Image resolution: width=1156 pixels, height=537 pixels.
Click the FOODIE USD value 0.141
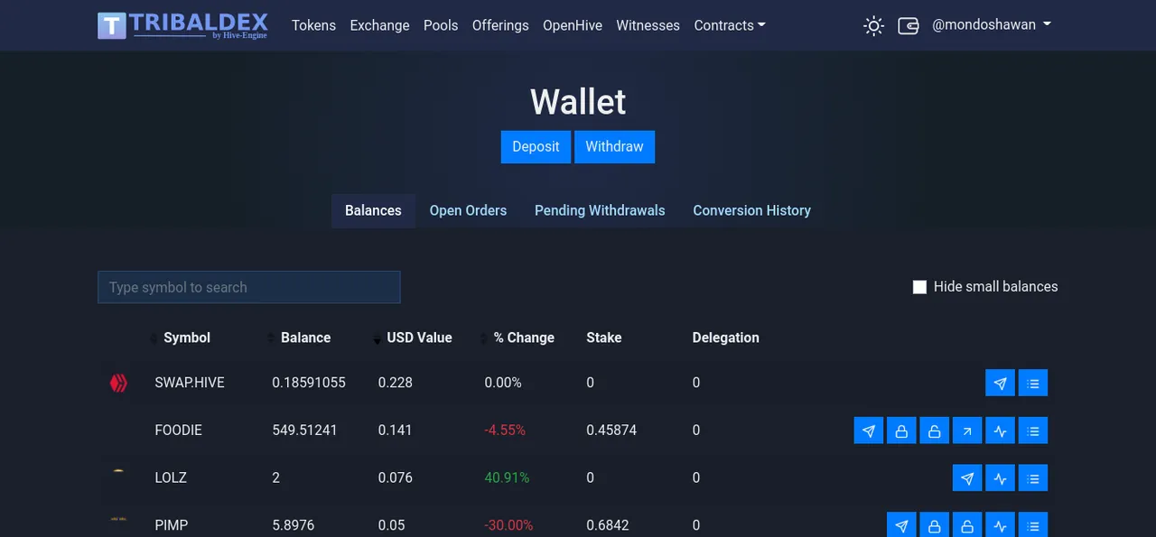pyautogui.click(x=396, y=431)
